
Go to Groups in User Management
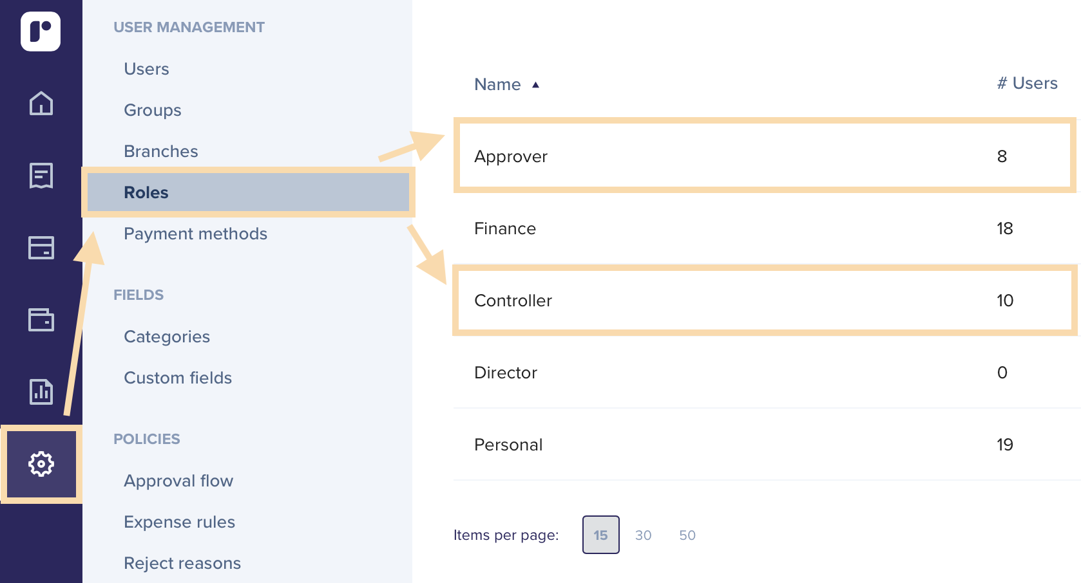[x=152, y=110]
